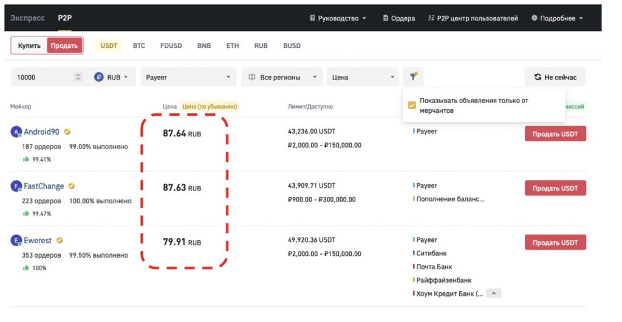Select RUB asset tab

[261, 45]
